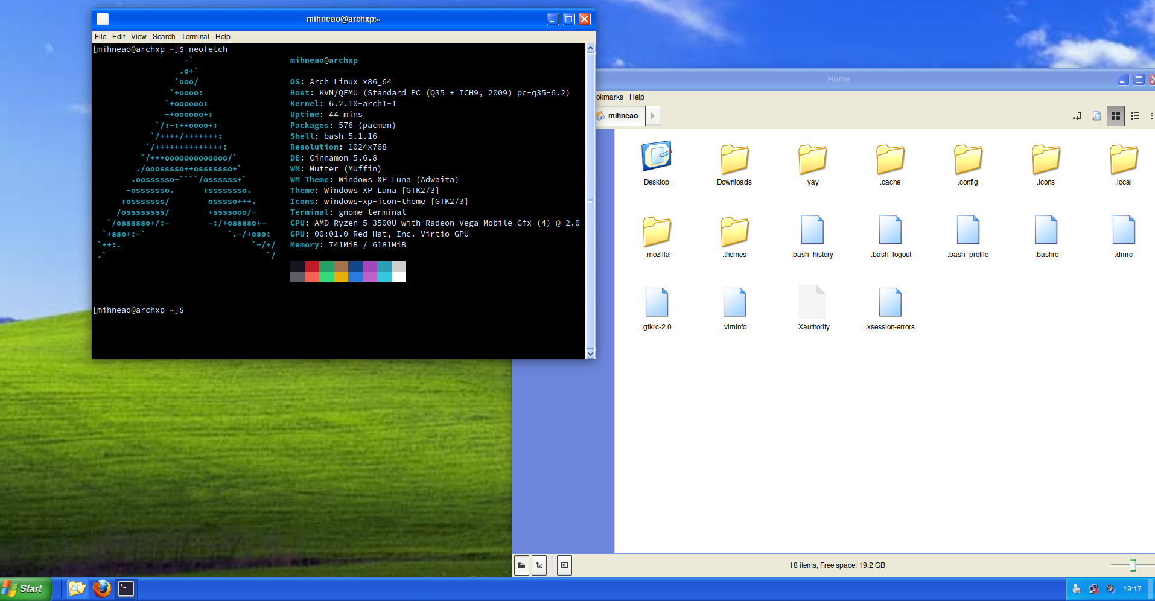Screen dimensions: 1155x601
Task: Click the mihneao path bar button
Action: (x=621, y=116)
